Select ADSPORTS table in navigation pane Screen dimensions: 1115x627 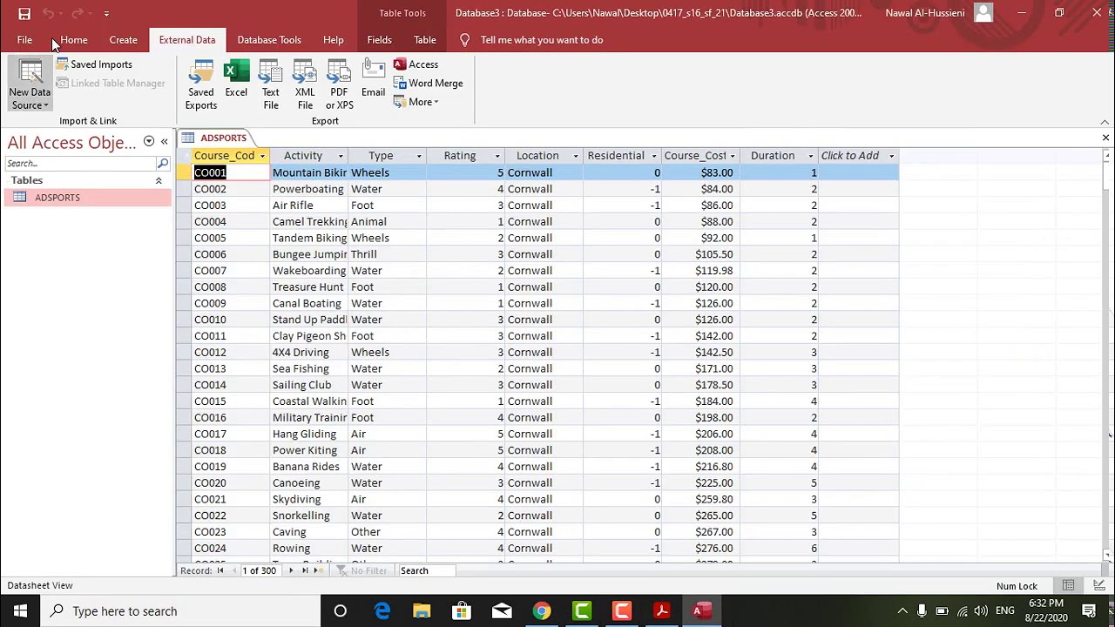coord(87,198)
